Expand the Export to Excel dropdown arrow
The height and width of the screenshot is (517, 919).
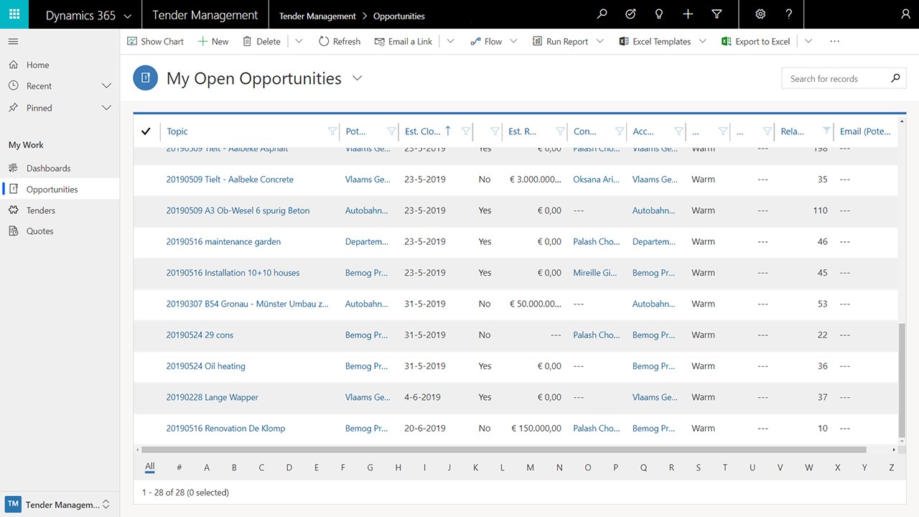(x=808, y=42)
